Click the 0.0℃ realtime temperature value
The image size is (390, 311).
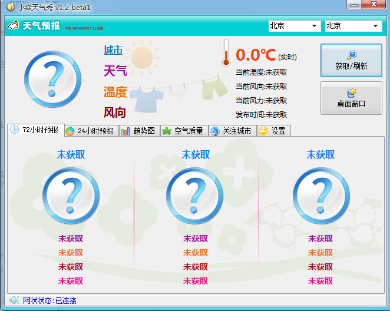pos(256,55)
